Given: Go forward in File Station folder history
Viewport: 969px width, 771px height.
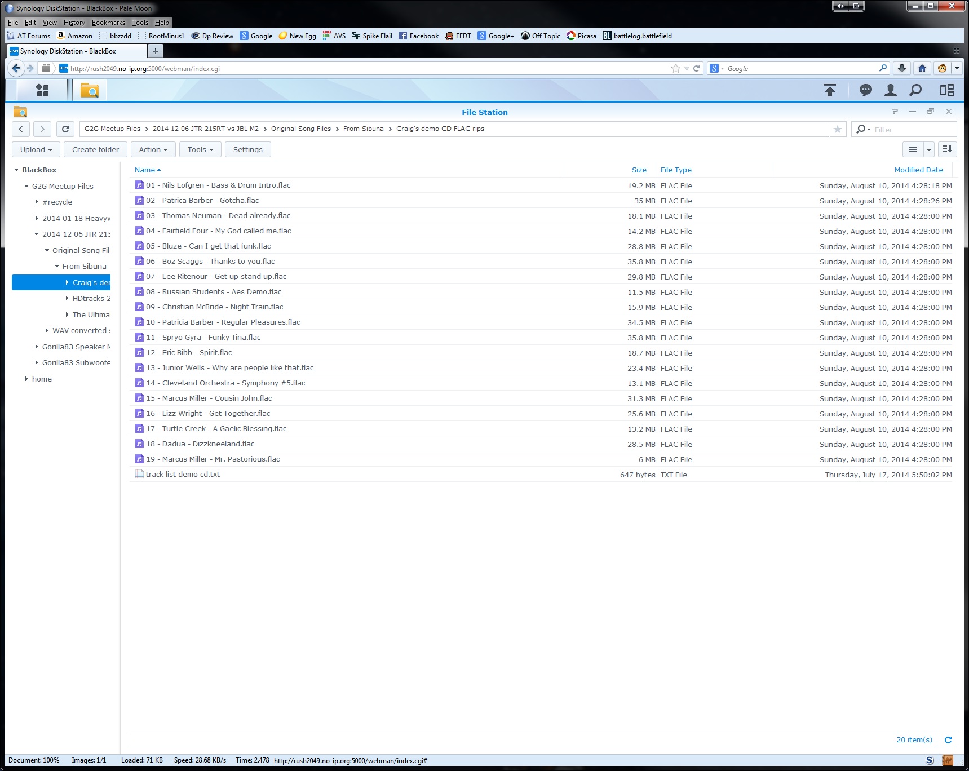Looking at the screenshot, I should [x=42, y=129].
